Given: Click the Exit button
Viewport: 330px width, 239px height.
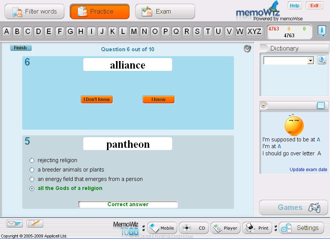Looking at the screenshot, I should coord(315,6).
